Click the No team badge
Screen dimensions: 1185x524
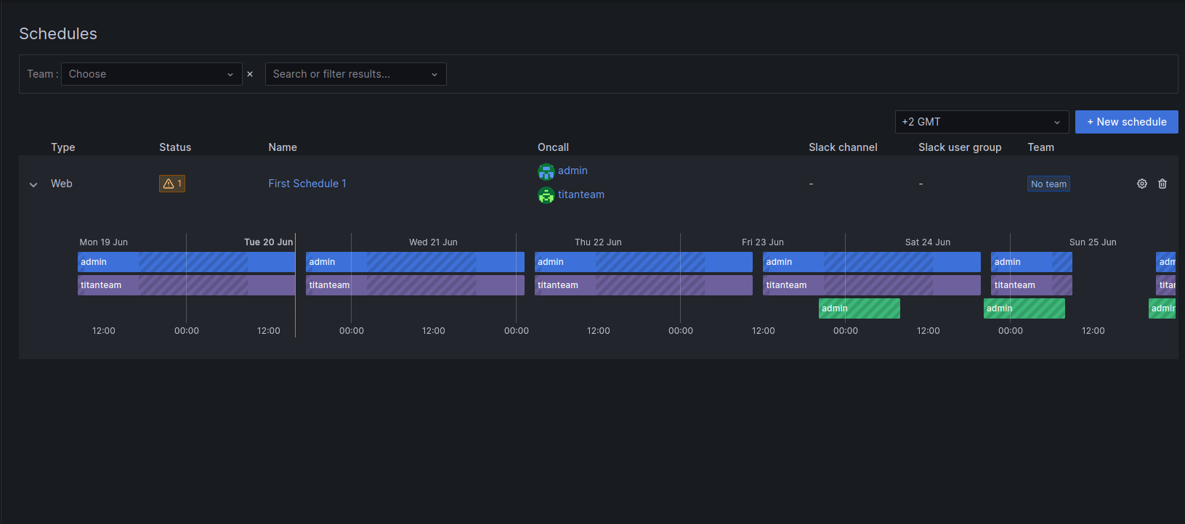pyautogui.click(x=1048, y=184)
